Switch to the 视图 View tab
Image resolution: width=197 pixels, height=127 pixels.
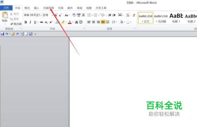[89, 8]
